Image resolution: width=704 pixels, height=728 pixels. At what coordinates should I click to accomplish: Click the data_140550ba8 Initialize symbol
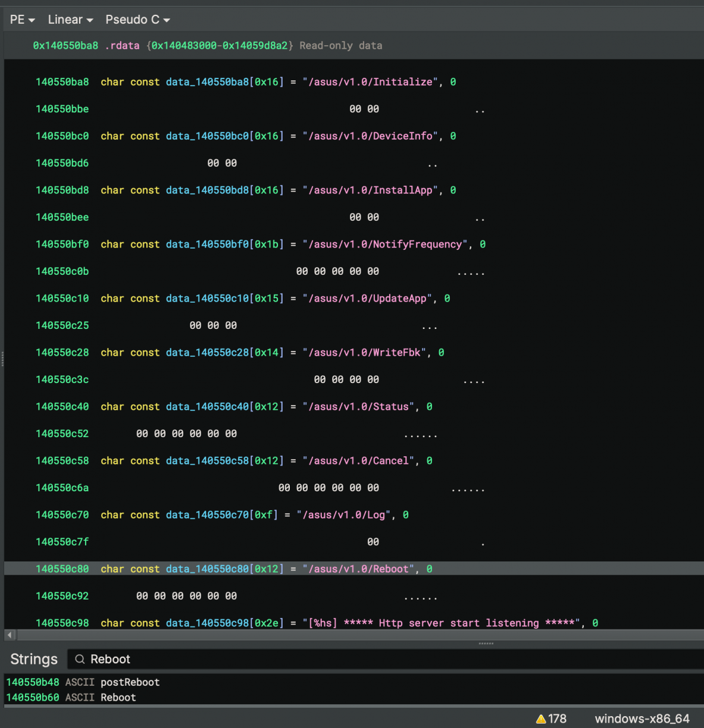(206, 82)
